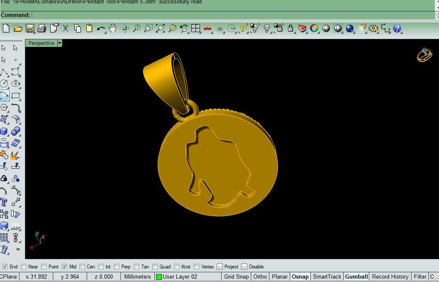The height and width of the screenshot is (282, 439).
Task: Open the color wheel materials icon
Action: (314, 28)
